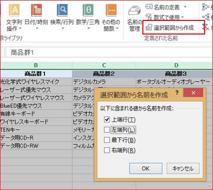The height and width of the screenshot is (190, 213).
Task: Click キャンセル in the dialog
Action: pyautogui.click(x=183, y=169)
